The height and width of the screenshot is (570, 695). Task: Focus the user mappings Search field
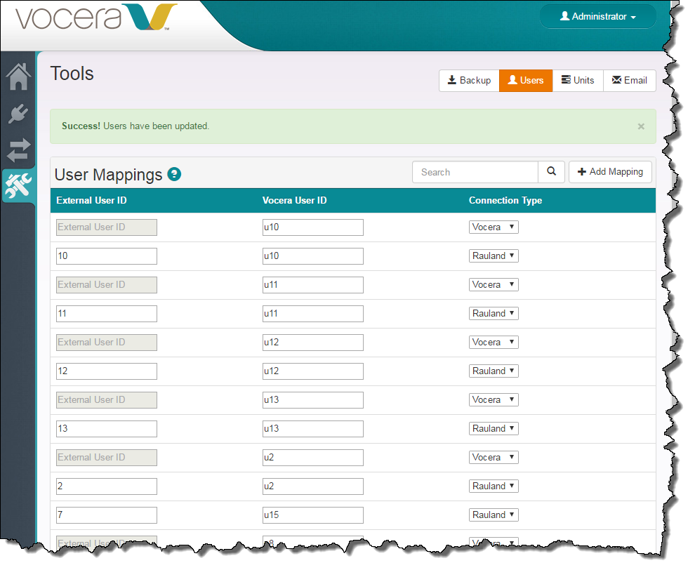click(x=475, y=172)
